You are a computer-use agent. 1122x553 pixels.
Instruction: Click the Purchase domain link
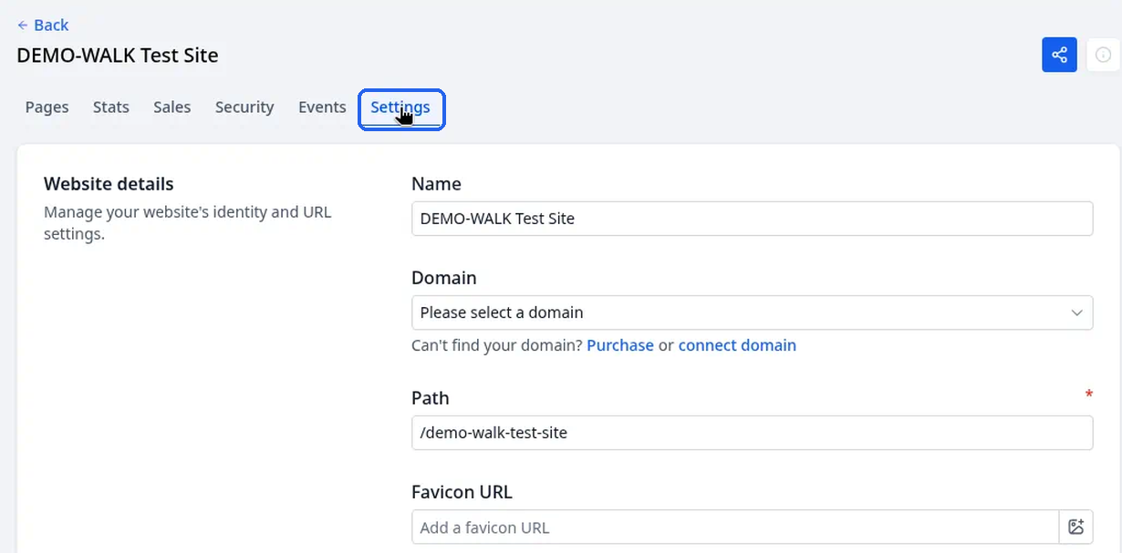click(620, 345)
